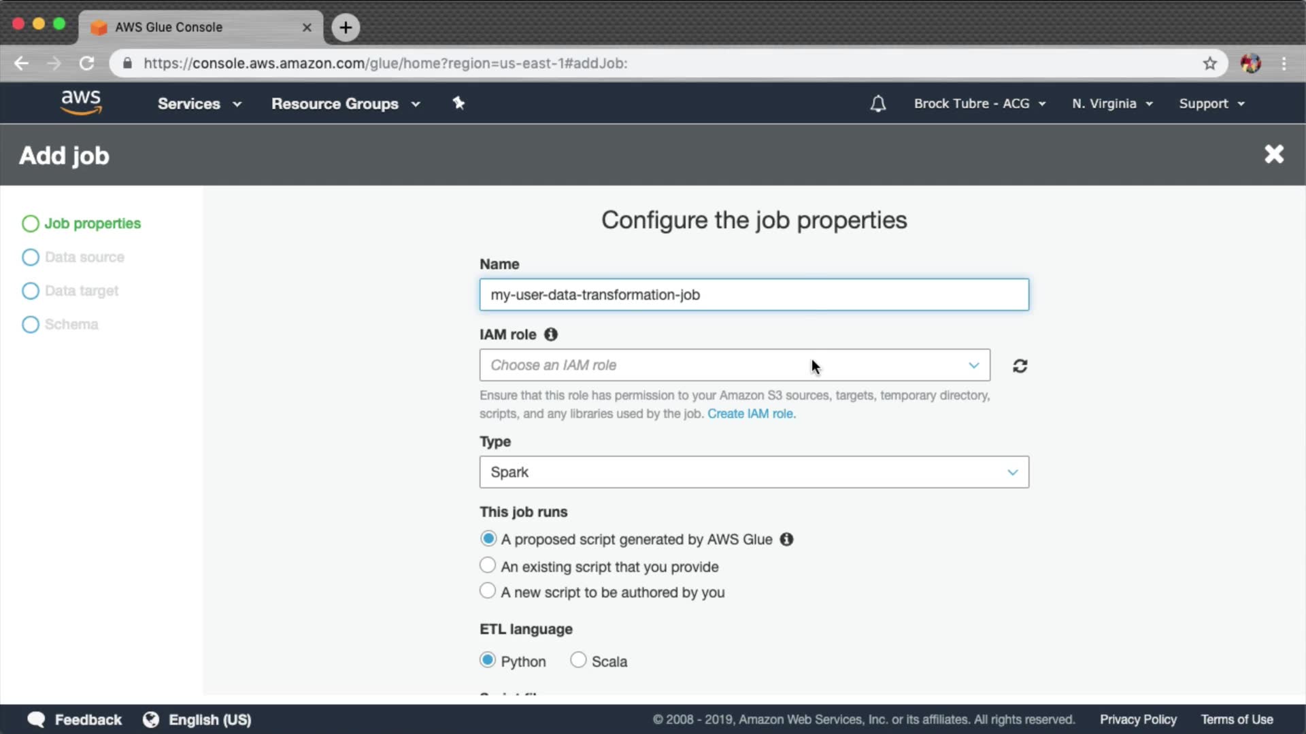This screenshot has width=1306, height=734.
Task: Click the Feedback button in footer
Action: [x=75, y=720]
